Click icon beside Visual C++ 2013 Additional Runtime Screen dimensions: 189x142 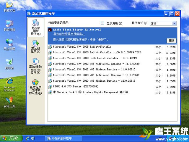pos(50,75)
